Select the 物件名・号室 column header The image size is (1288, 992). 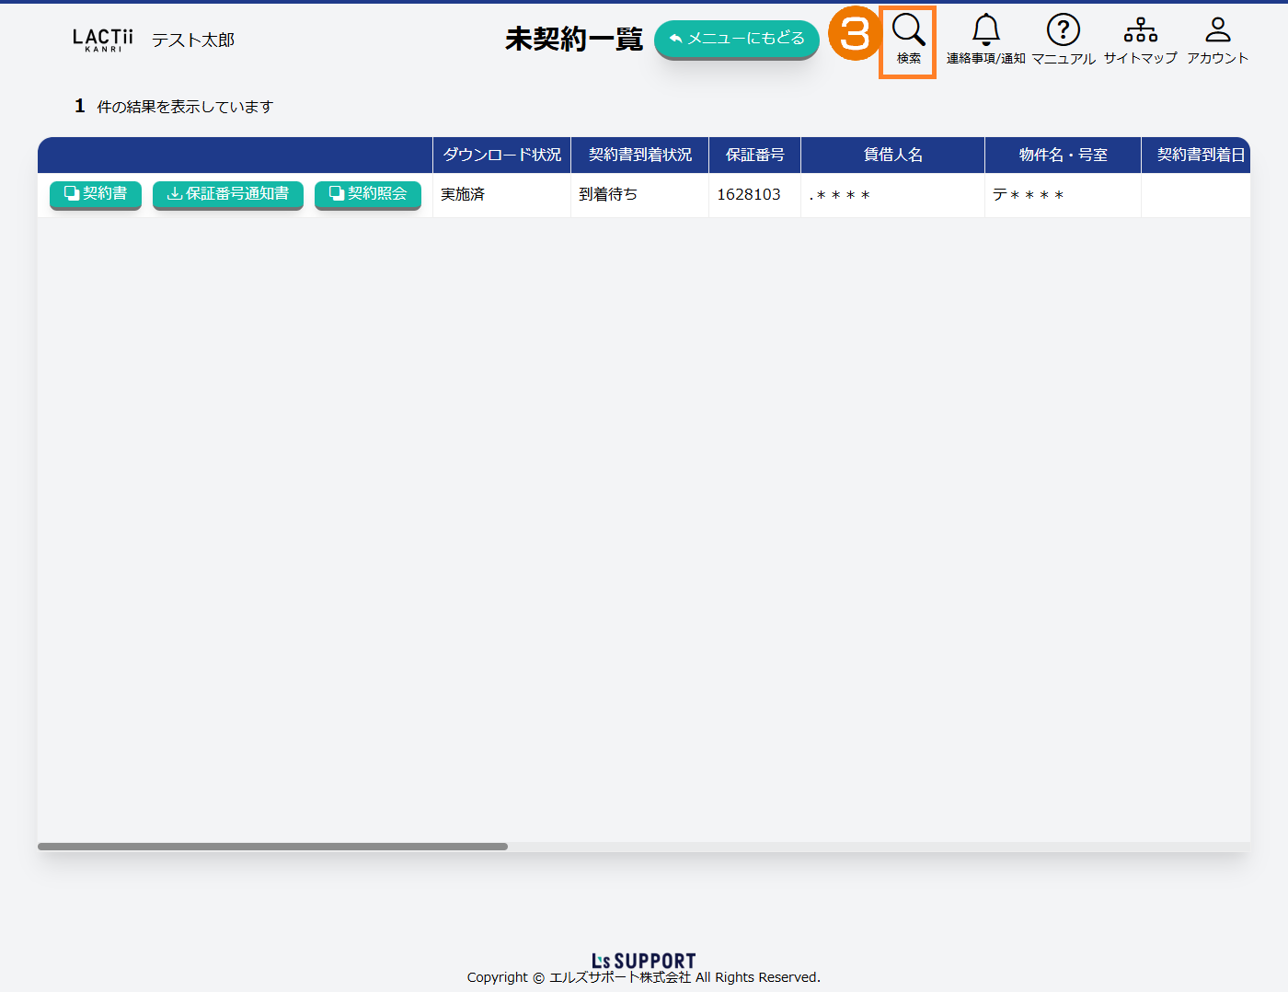point(1063,155)
